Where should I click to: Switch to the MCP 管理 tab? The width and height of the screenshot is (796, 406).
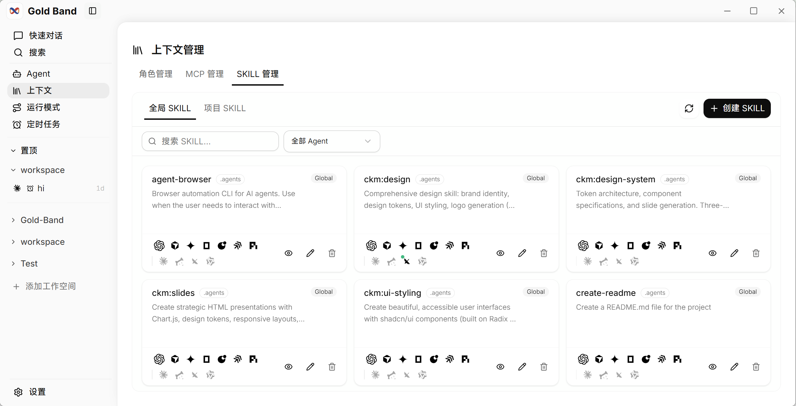point(205,74)
